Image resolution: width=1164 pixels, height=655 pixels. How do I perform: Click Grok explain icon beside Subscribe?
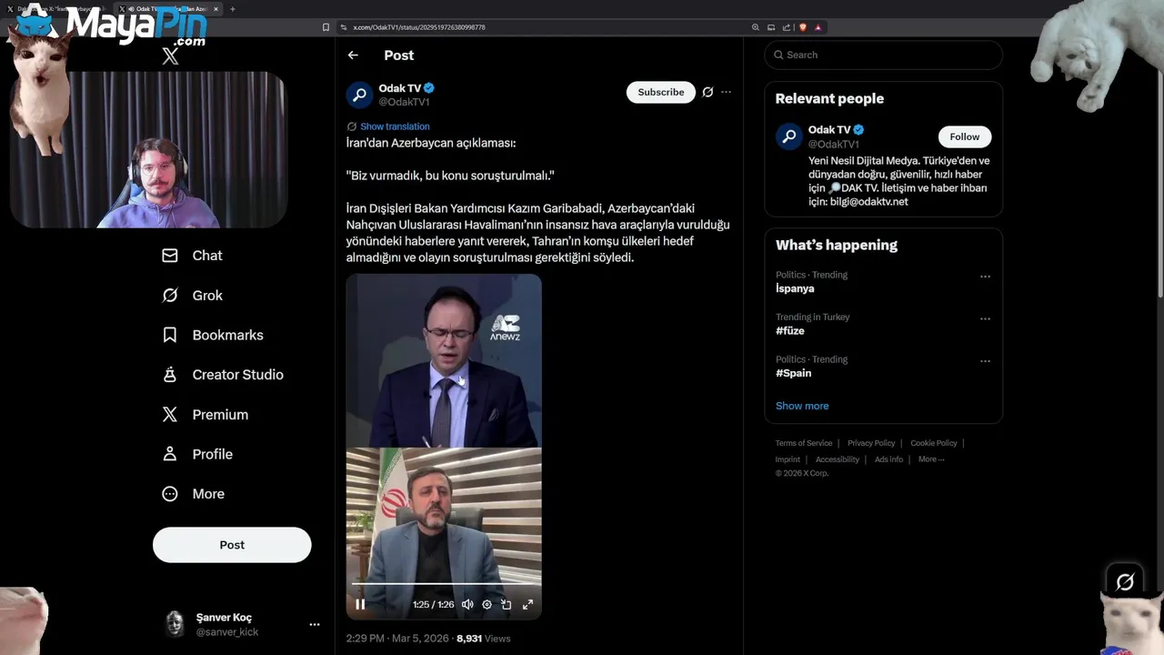pyautogui.click(x=707, y=92)
